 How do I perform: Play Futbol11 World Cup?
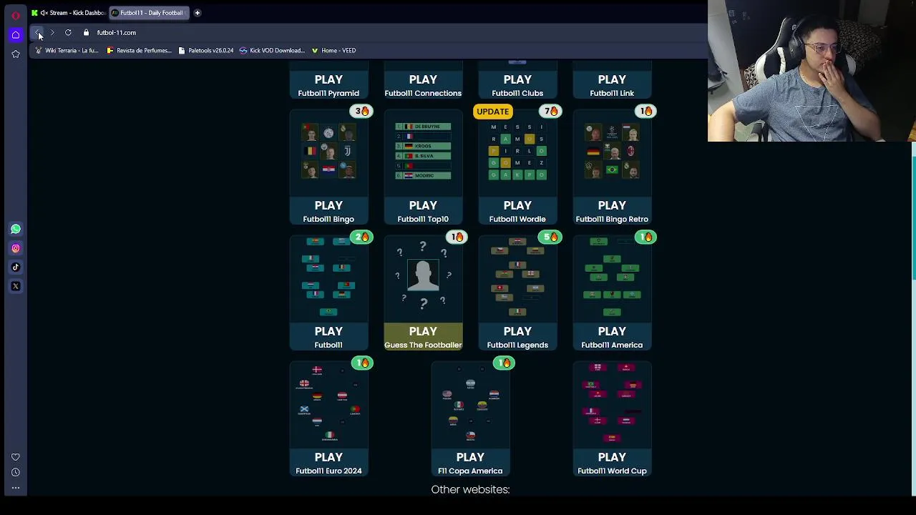pyautogui.click(x=612, y=463)
